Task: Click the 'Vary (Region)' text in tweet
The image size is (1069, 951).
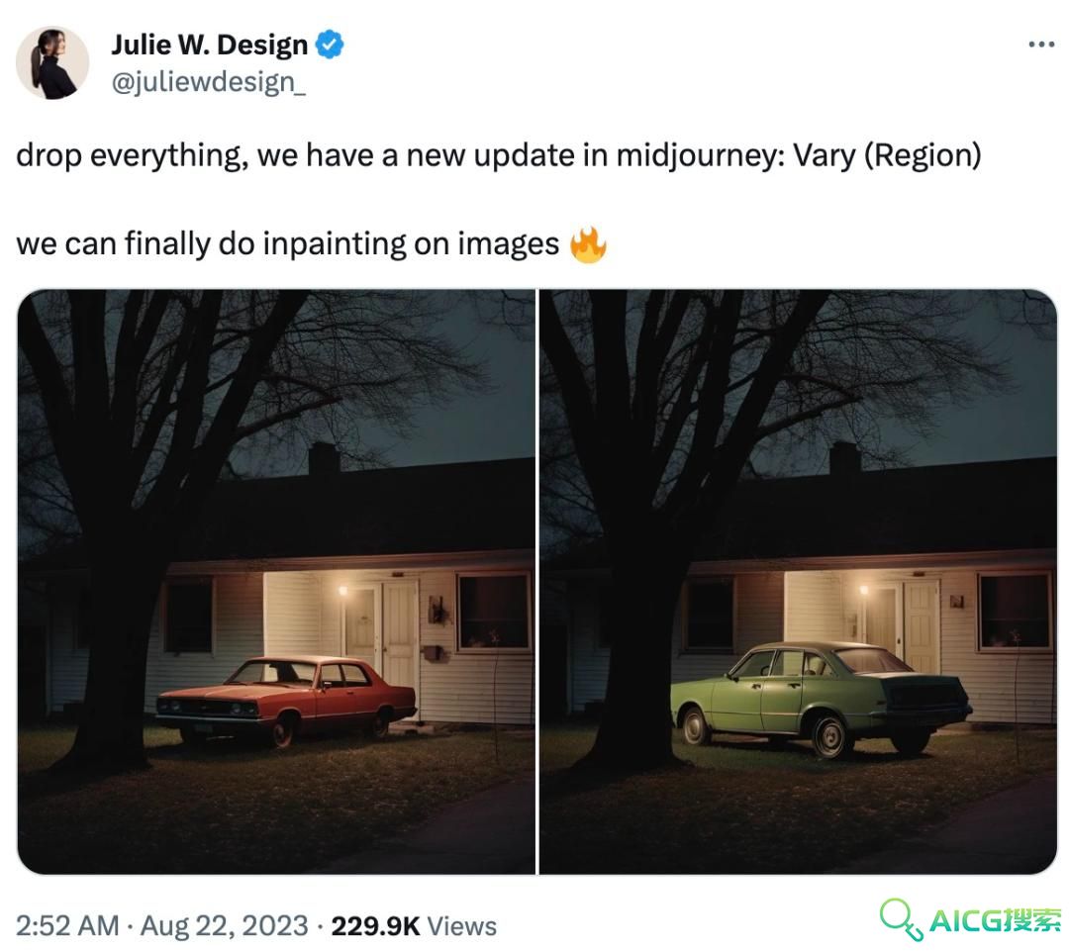Action: (x=887, y=155)
